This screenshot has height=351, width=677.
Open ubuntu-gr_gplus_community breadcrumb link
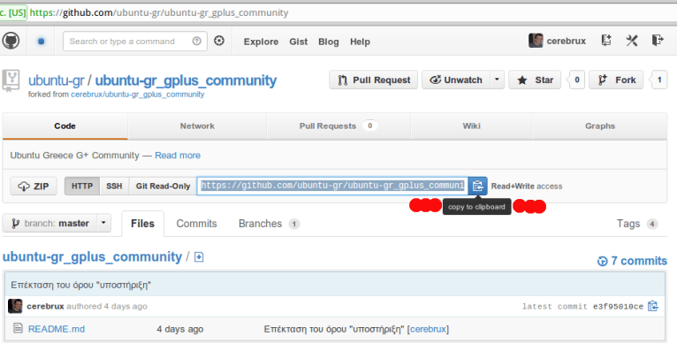tap(93, 257)
